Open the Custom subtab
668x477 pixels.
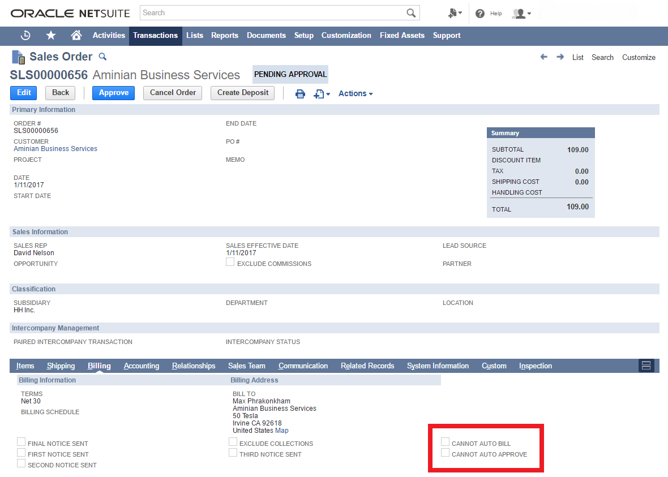click(x=494, y=366)
